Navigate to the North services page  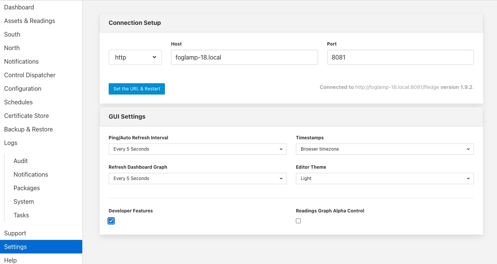tap(12, 48)
